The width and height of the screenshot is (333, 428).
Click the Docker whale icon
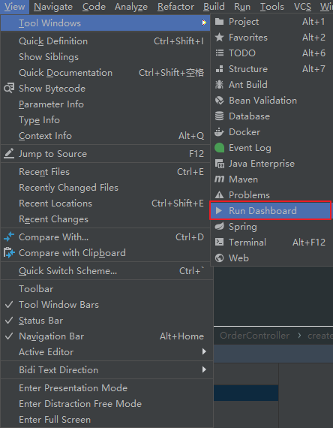click(219, 132)
